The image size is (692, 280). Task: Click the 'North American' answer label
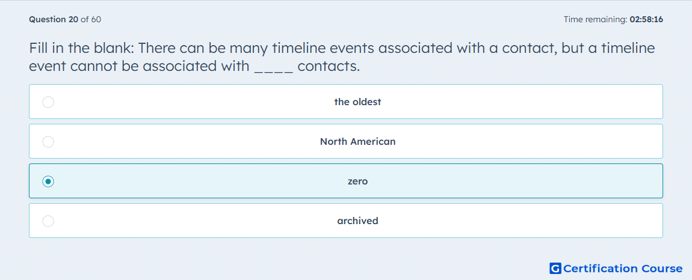coord(357,142)
